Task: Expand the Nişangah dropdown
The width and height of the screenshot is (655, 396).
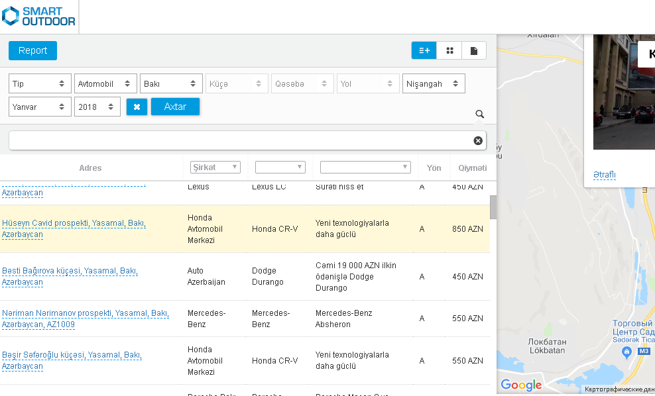Action: 434,83
